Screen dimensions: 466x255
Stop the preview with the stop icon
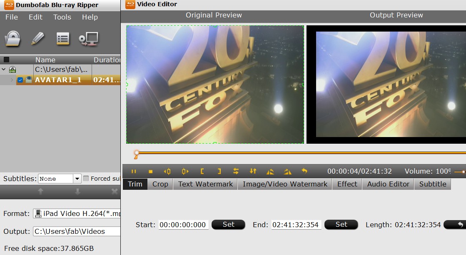[x=150, y=171]
